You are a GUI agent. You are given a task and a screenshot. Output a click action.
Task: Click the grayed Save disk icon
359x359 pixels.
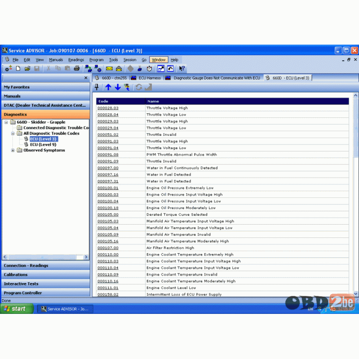[x=37, y=68]
